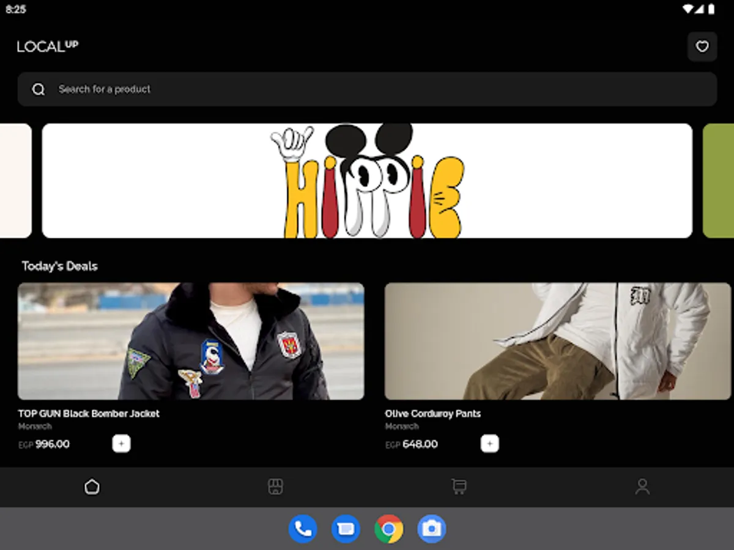The image size is (734, 550).
Task: Open the wishlist heart icon
Action: click(x=702, y=46)
